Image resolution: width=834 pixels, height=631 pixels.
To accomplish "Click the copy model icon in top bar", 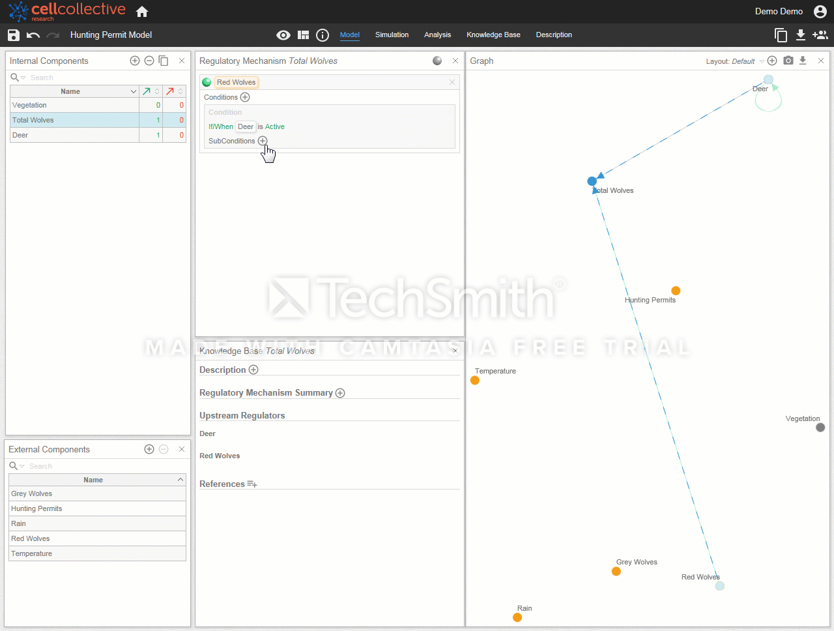I will (x=781, y=35).
